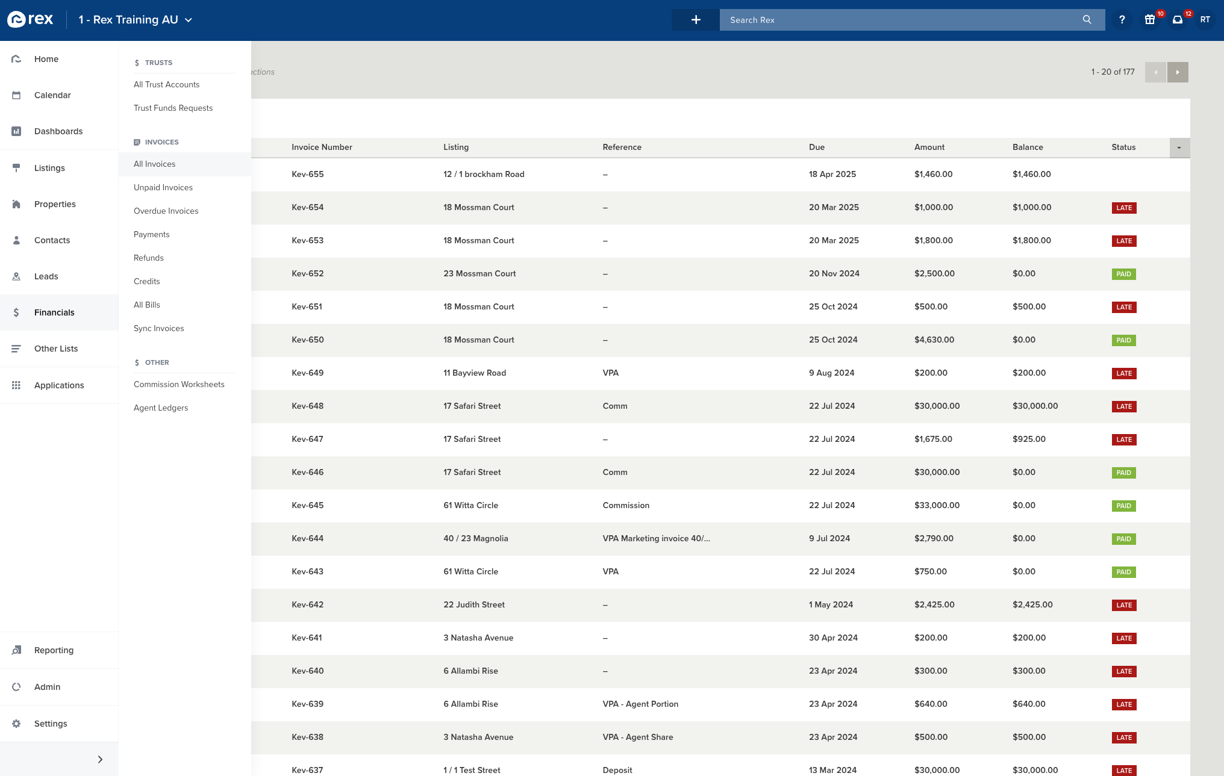The image size is (1224, 776).
Task: Click the search magnifier icon
Action: [x=1087, y=20]
